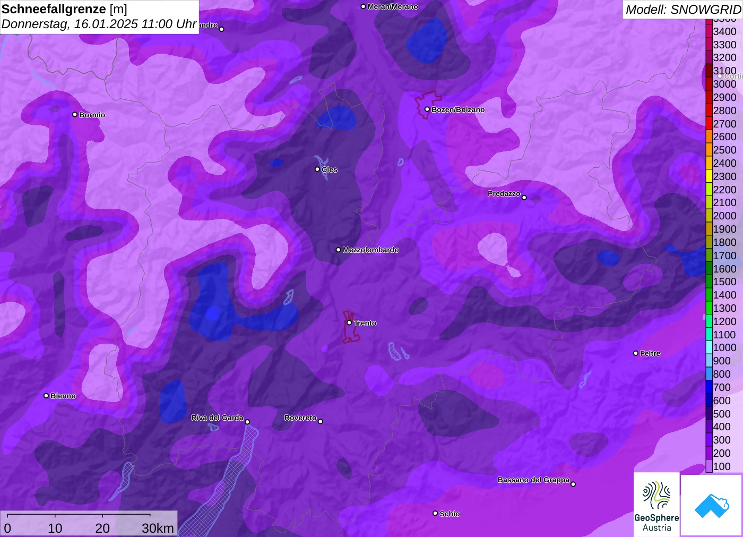Click the blue house cloud logo
Screen dimensions: 743x537
tap(712, 505)
